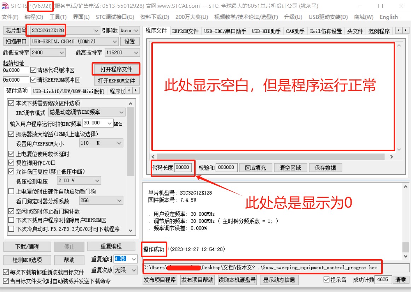The width and height of the screenshot is (411, 292).
Task: Enable 下次下载用户程序时擦除用户EEPROM区 checkbox
Action: click(11, 220)
